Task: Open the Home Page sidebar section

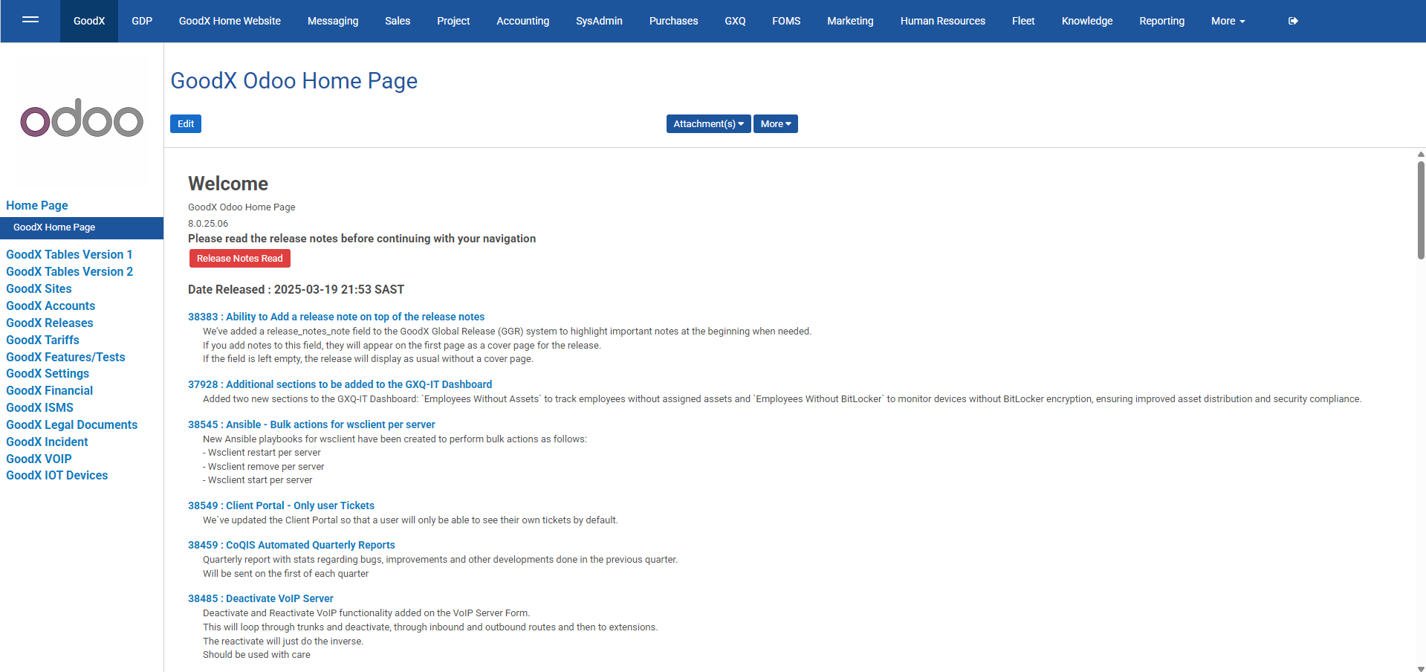Action: 37,205
